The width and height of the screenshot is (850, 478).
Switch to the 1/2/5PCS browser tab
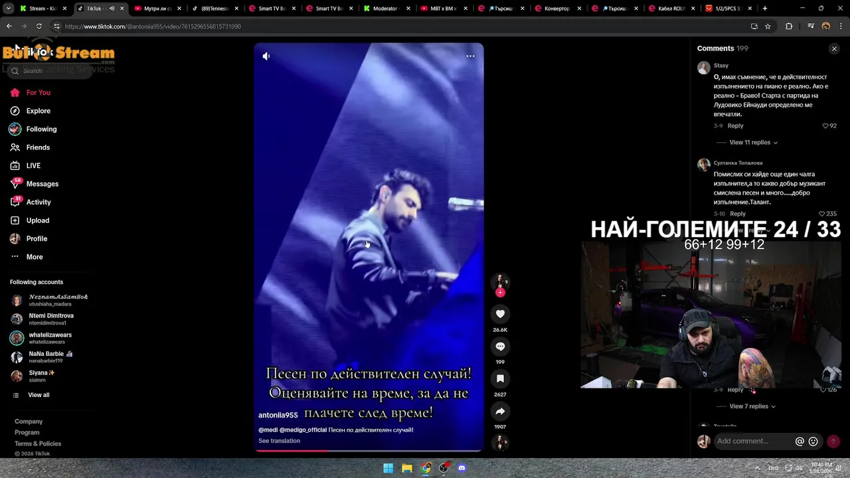pos(728,9)
